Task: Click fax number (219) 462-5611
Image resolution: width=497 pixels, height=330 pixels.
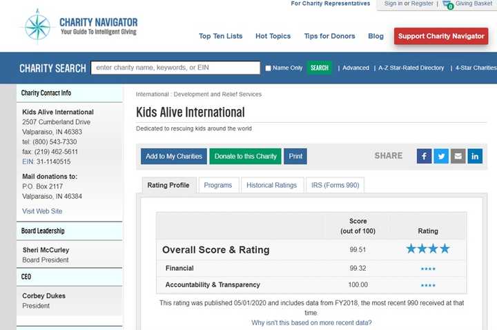Action: coord(56,151)
